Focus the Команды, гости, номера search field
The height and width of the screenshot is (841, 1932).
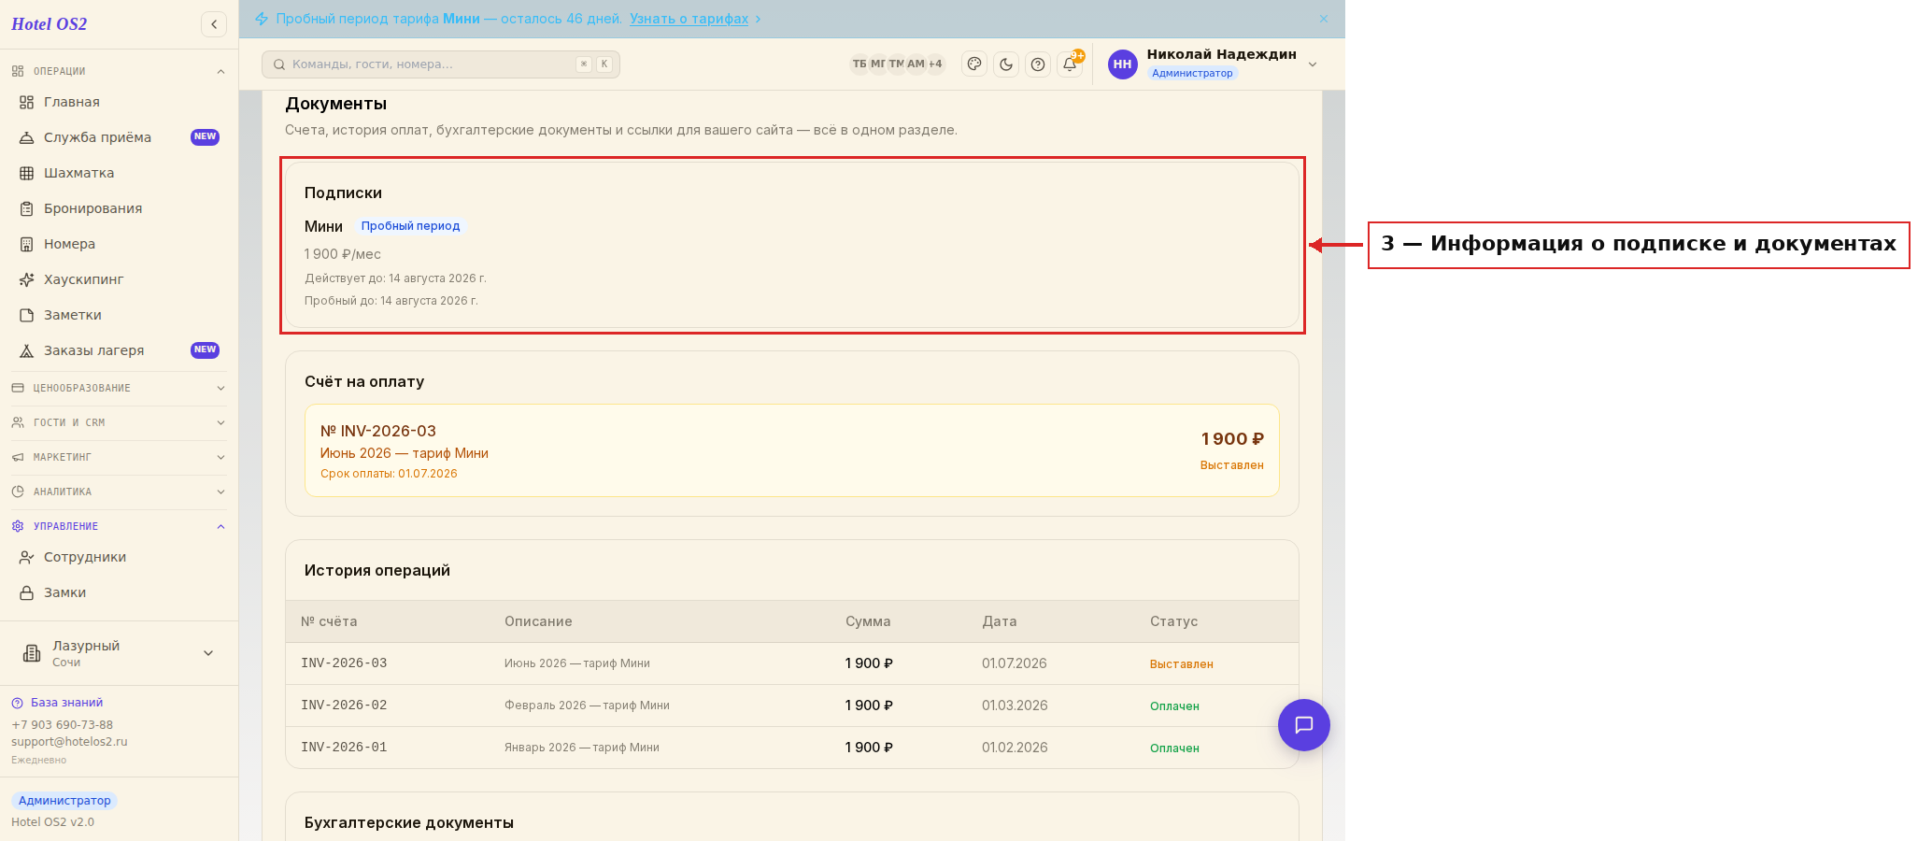pyautogui.click(x=441, y=64)
